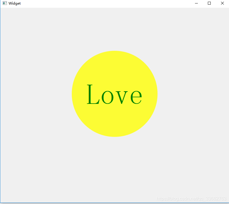Click the yellow area below the Love text

pos(114,122)
